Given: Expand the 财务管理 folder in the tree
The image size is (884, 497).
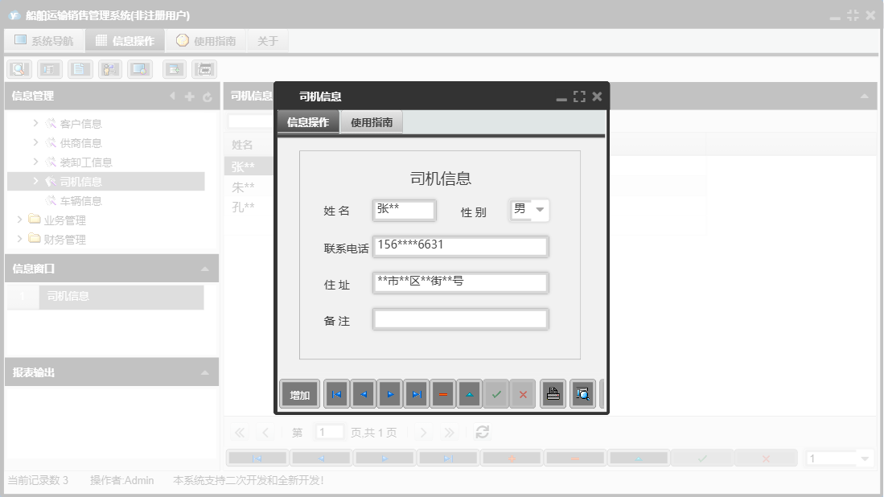Looking at the screenshot, I should coord(19,239).
